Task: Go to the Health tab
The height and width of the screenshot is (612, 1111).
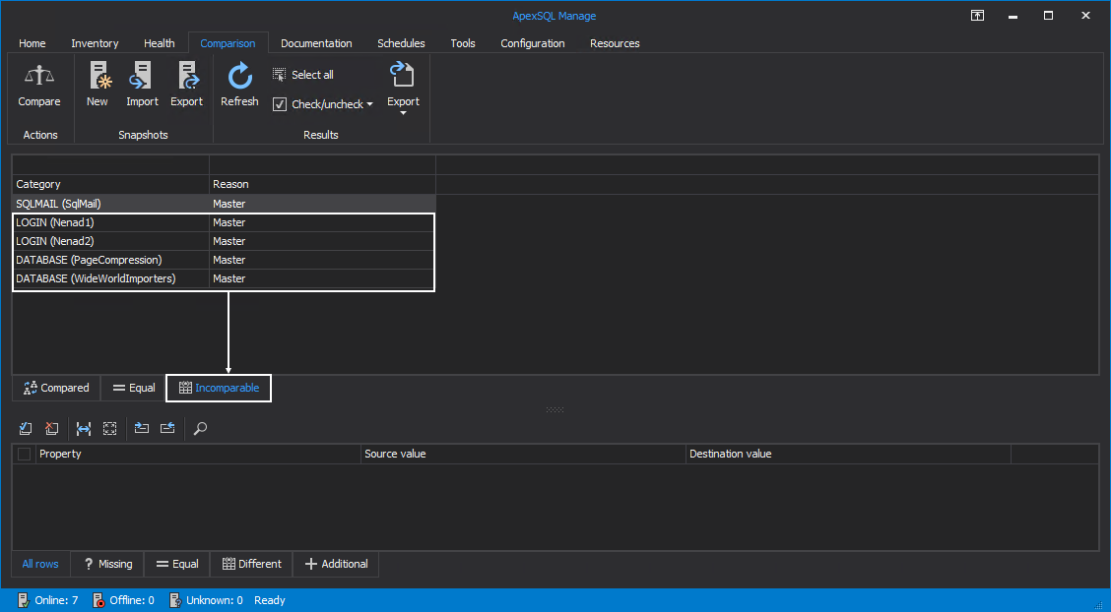Action: (x=160, y=43)
